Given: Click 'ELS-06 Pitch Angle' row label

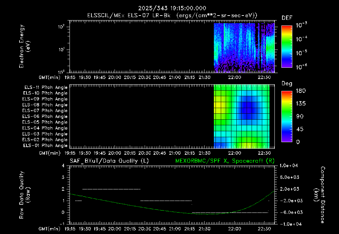Looking at the screenshot, I should tap(45, 117).
